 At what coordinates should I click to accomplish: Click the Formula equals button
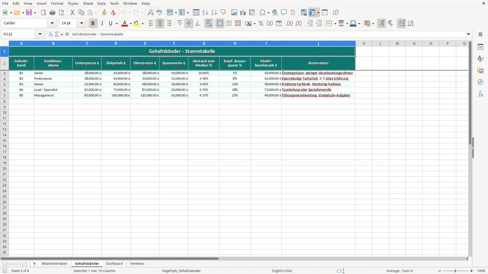[x=67, y=35]
